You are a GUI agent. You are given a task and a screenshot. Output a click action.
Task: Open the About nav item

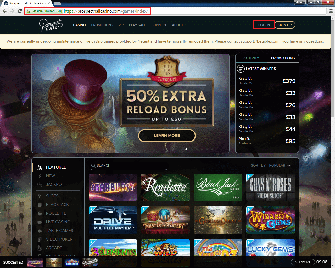pyautogui.click(x=177, y=25)
